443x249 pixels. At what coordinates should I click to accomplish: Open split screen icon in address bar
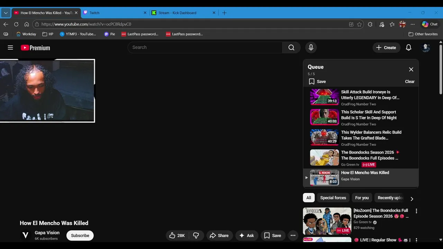(351, 24)
